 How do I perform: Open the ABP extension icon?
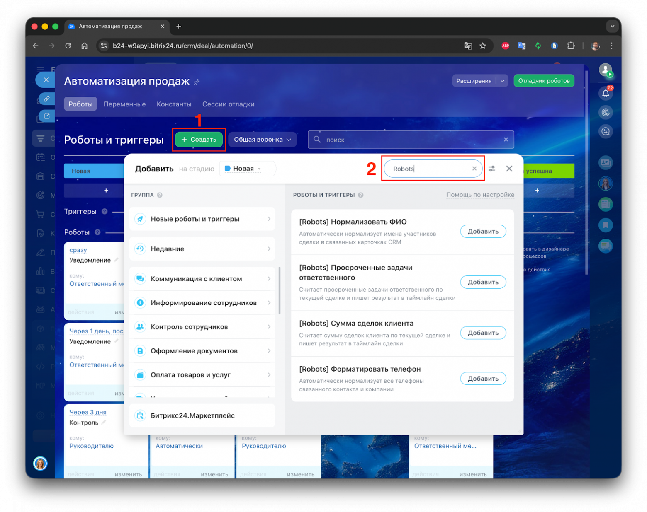click(x=506, y=46)
